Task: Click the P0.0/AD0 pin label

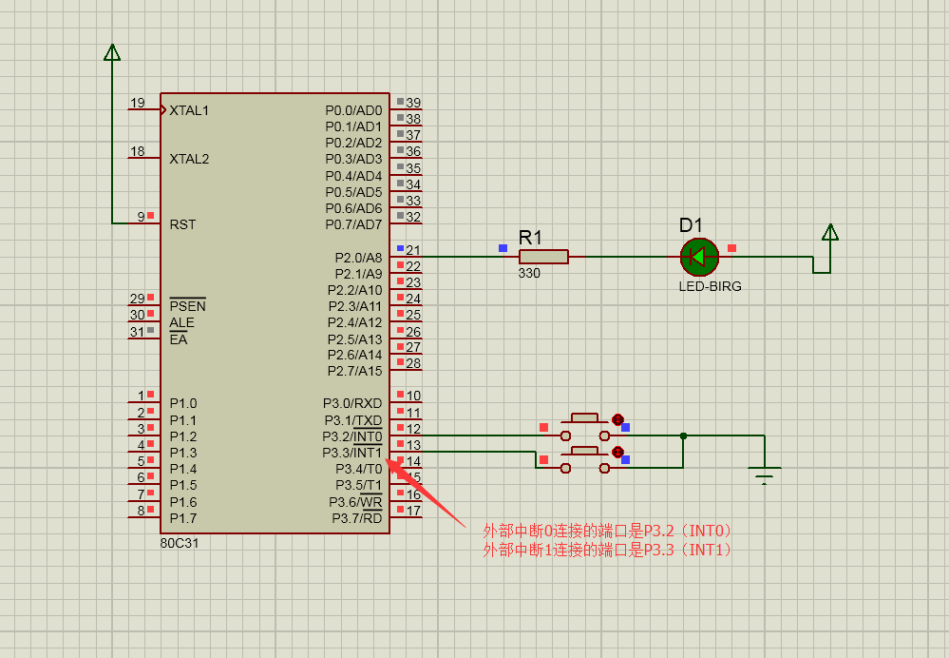Action: pos(353,110)
